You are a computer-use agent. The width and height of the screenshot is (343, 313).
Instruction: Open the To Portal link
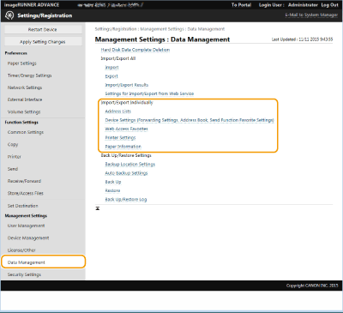tap(241, 5)
